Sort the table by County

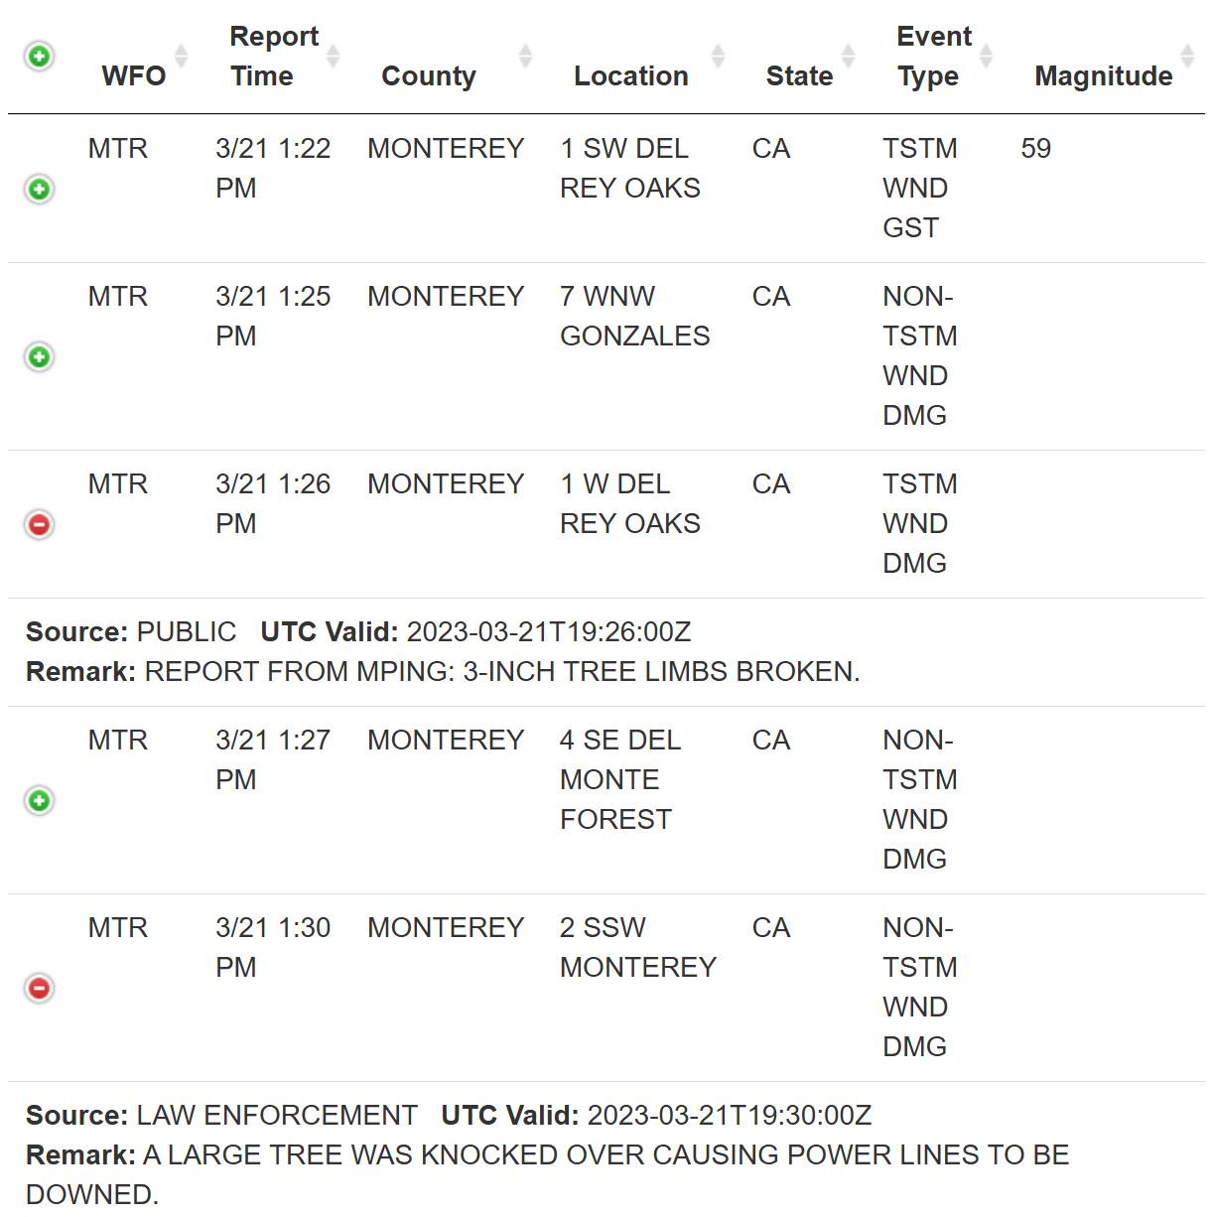tap(429, 76)
